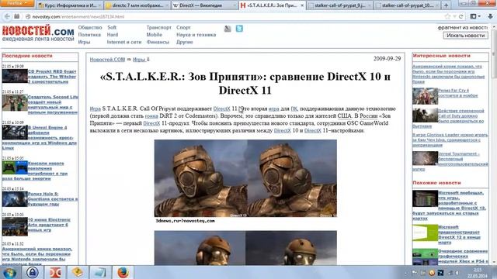Open the Glorious Leader game link
This screenshot has width=497, height=279.
(x=450, y=139)
